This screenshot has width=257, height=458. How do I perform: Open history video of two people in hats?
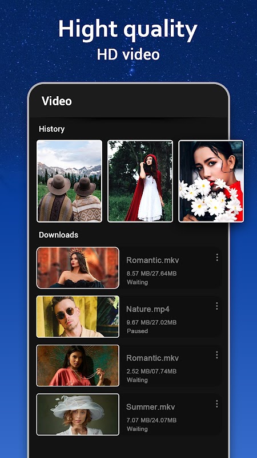click(69, 181)
